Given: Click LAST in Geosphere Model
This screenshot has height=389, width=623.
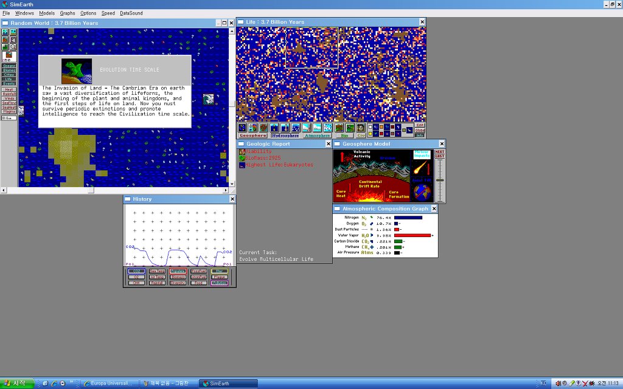Looking at the screenshot, I should [439, 156].
